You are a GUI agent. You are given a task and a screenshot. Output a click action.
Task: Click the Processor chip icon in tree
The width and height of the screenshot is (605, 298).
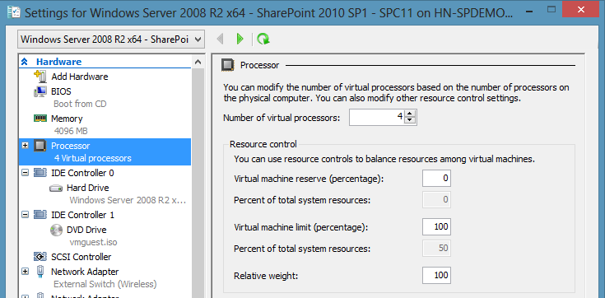click(40, 146)
